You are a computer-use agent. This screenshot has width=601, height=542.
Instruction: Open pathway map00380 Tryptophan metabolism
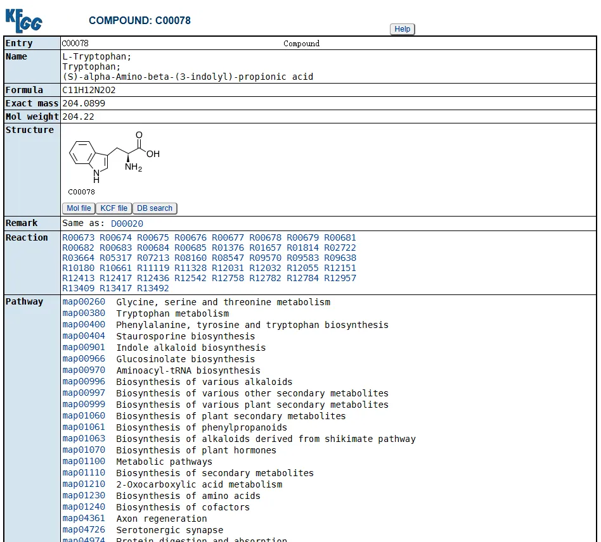click(84, 313)
